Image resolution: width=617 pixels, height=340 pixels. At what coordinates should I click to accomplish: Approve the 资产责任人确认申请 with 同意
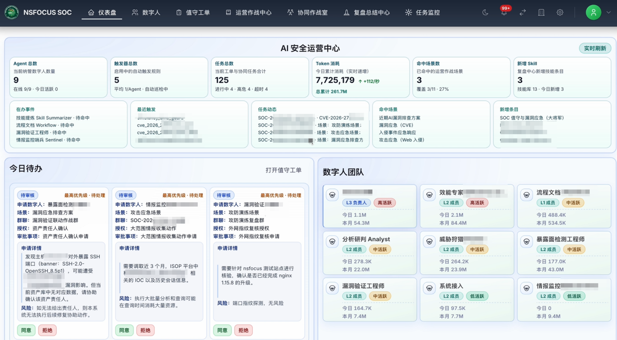26,330
